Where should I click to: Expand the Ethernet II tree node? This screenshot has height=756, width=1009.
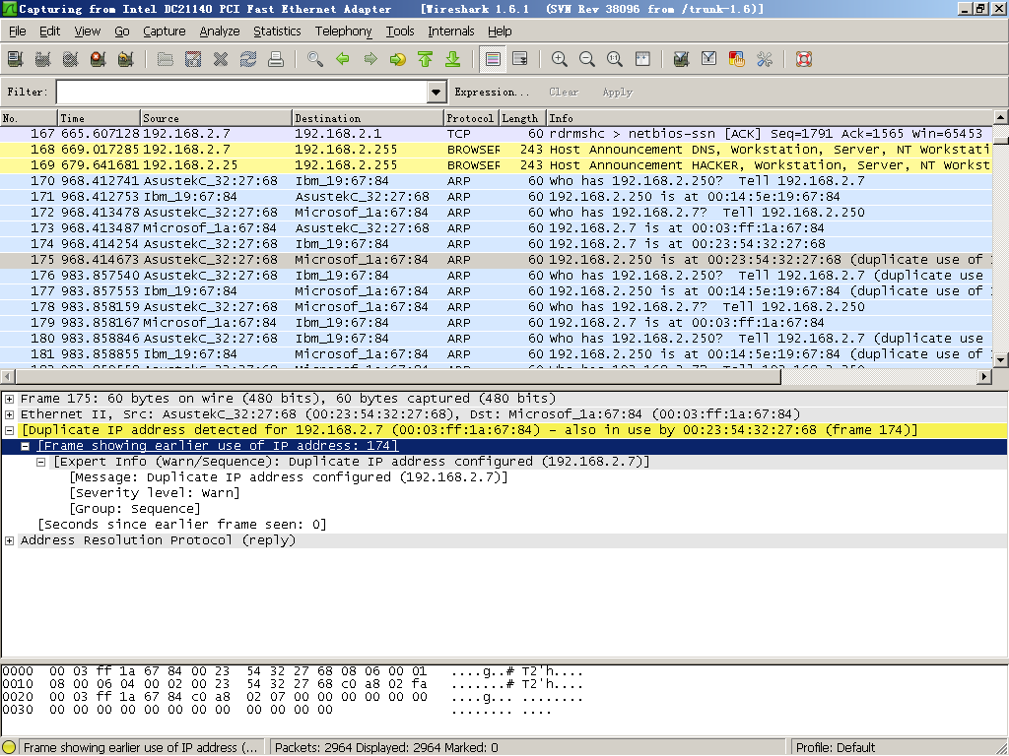point(9,414)
